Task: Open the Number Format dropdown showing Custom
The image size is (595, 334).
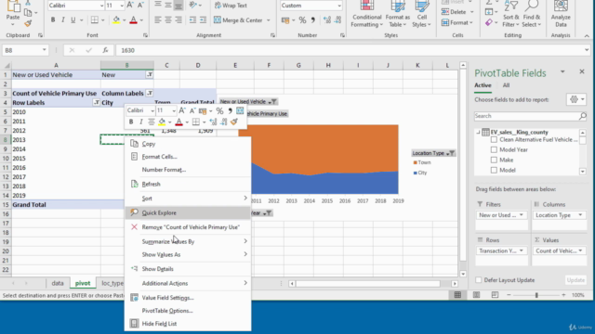Action: tap(338, 6)
